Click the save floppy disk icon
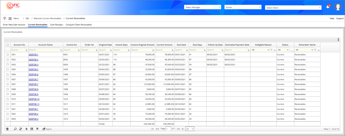Viewport: 345px width, 136px height. pos(32,129)
